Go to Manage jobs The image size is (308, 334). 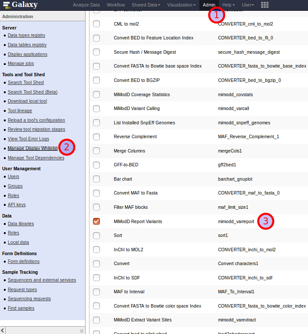(x=21, y=64)
